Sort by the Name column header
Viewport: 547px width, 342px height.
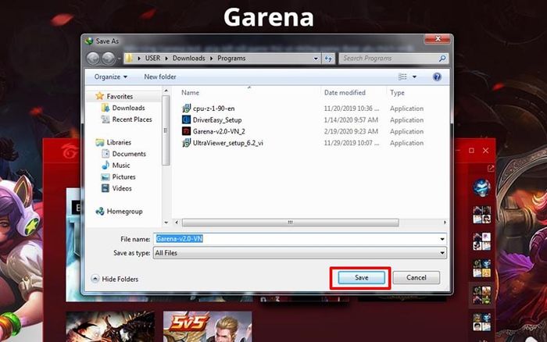pos(190,93)
